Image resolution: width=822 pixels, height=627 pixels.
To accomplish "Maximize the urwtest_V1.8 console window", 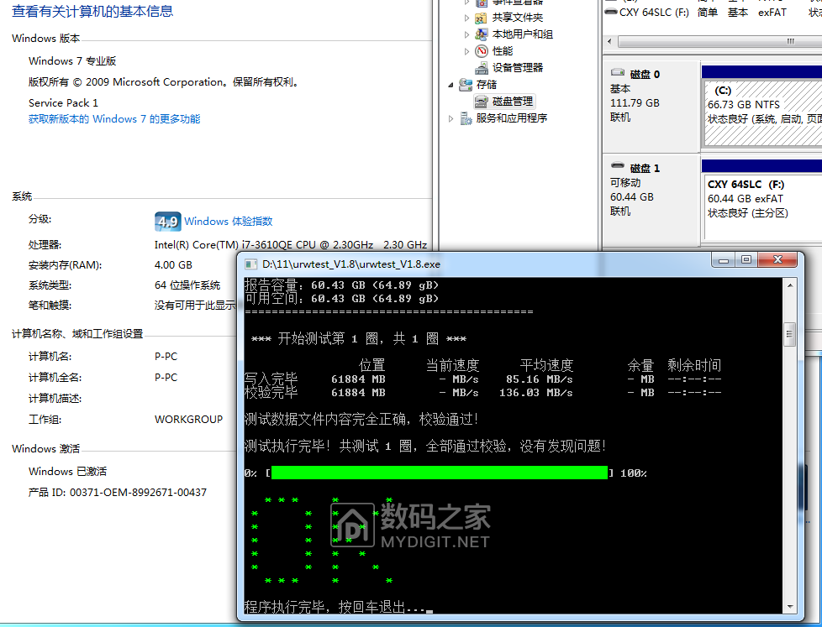I will coord(746,259).
